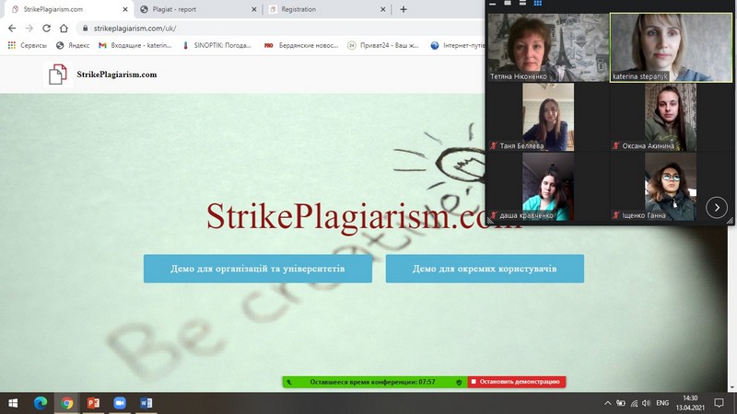
Task: Click the Zoom grid gallery view icon
Action: point(537,4)
